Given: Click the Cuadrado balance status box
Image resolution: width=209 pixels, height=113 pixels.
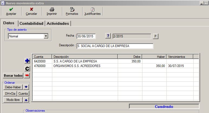Looking at the screenshot, I should point(164,107).
